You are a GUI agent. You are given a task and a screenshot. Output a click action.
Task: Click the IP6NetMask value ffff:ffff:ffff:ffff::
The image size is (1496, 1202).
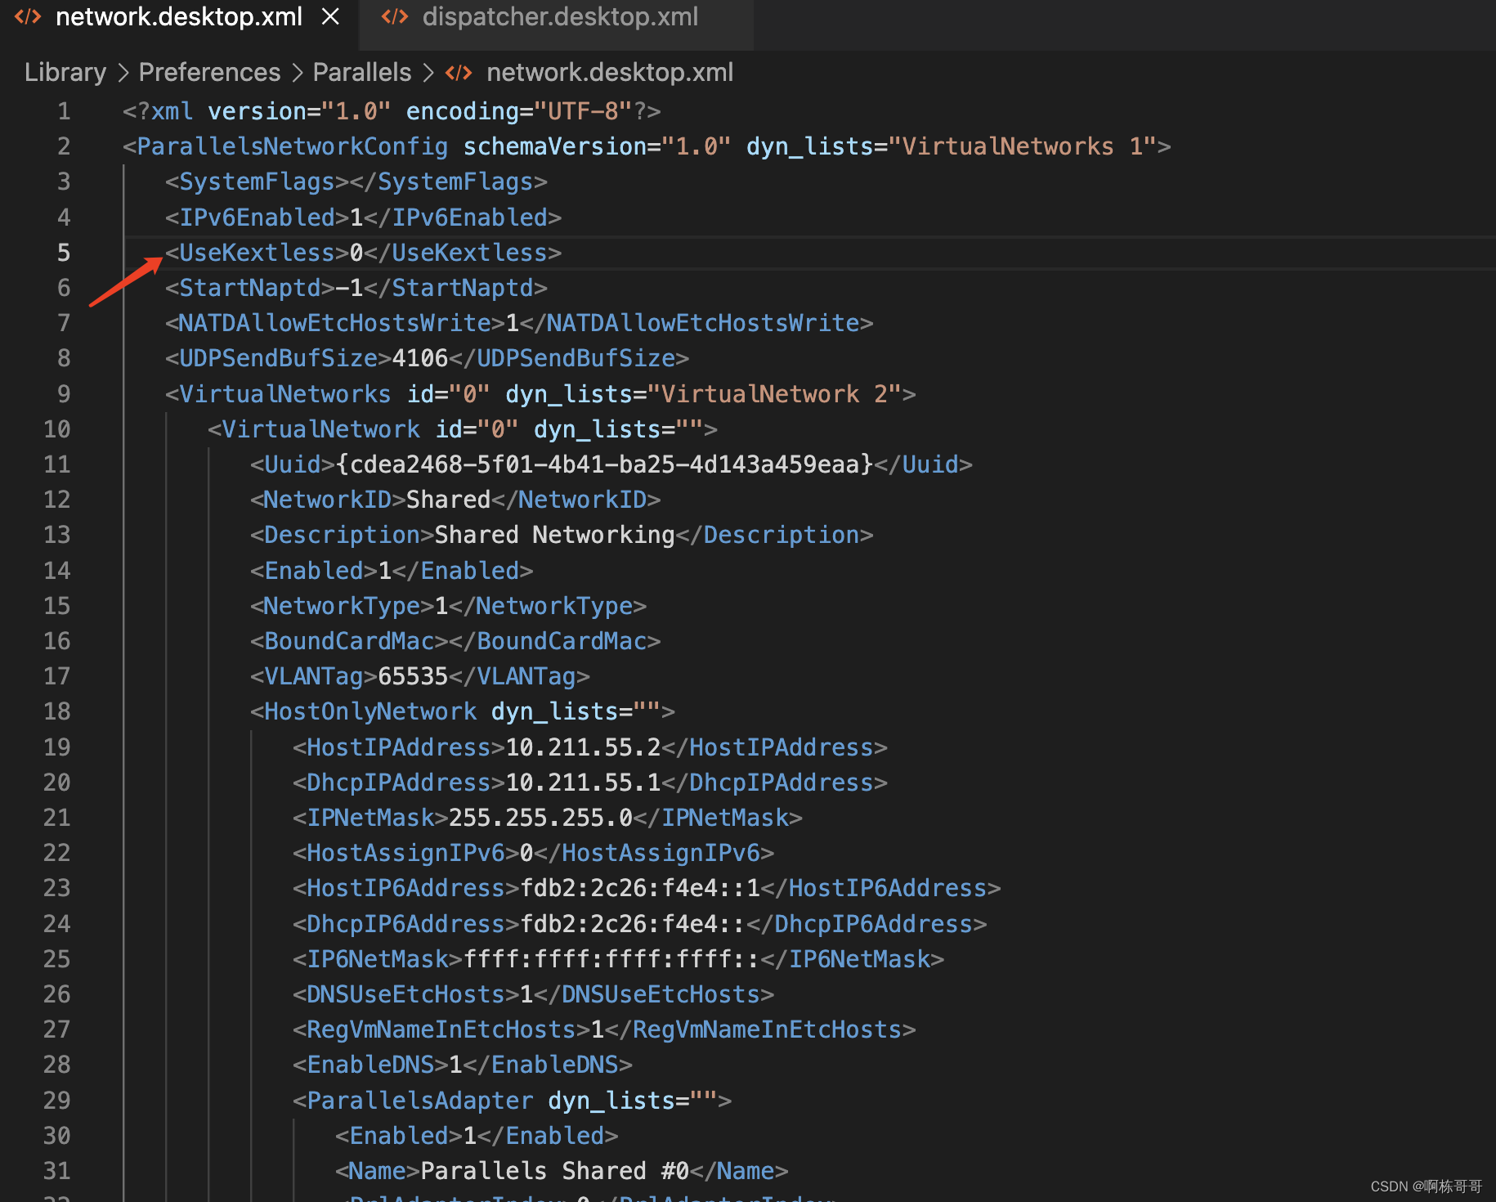[611, 959]
